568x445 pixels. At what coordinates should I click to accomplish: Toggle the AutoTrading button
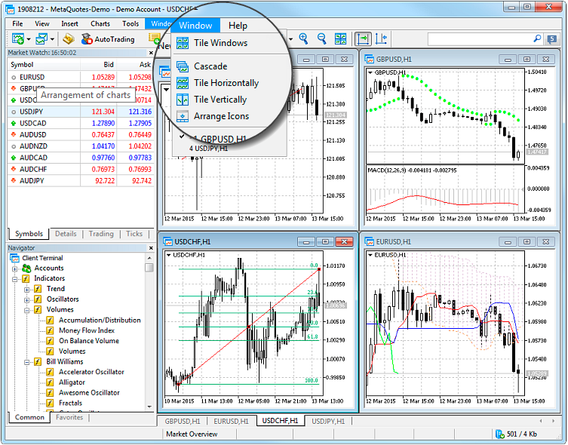[108, 39]
